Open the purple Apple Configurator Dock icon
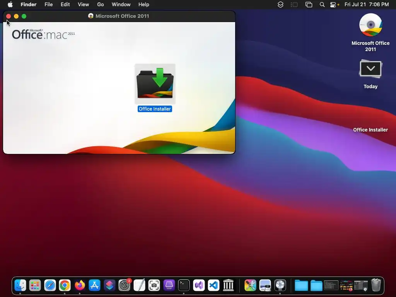The height and width of the screenshot is (297, 396). 169,285
